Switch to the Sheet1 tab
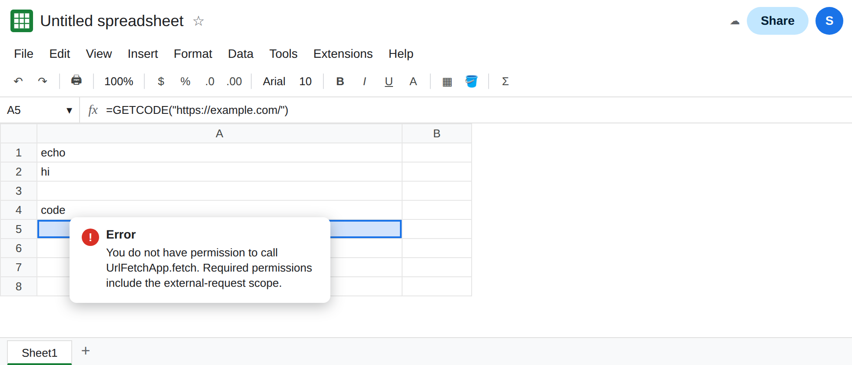 (x=40, y=352)
